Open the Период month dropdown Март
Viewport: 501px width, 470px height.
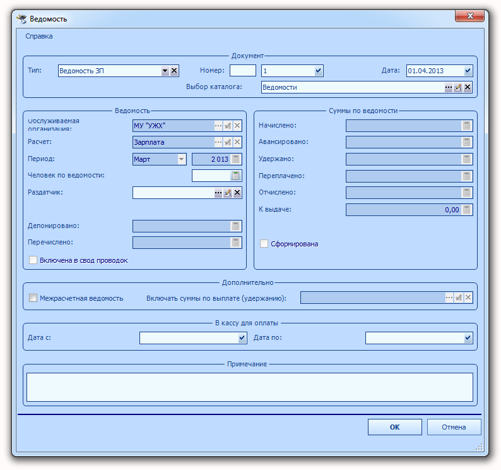coord(182,159)
